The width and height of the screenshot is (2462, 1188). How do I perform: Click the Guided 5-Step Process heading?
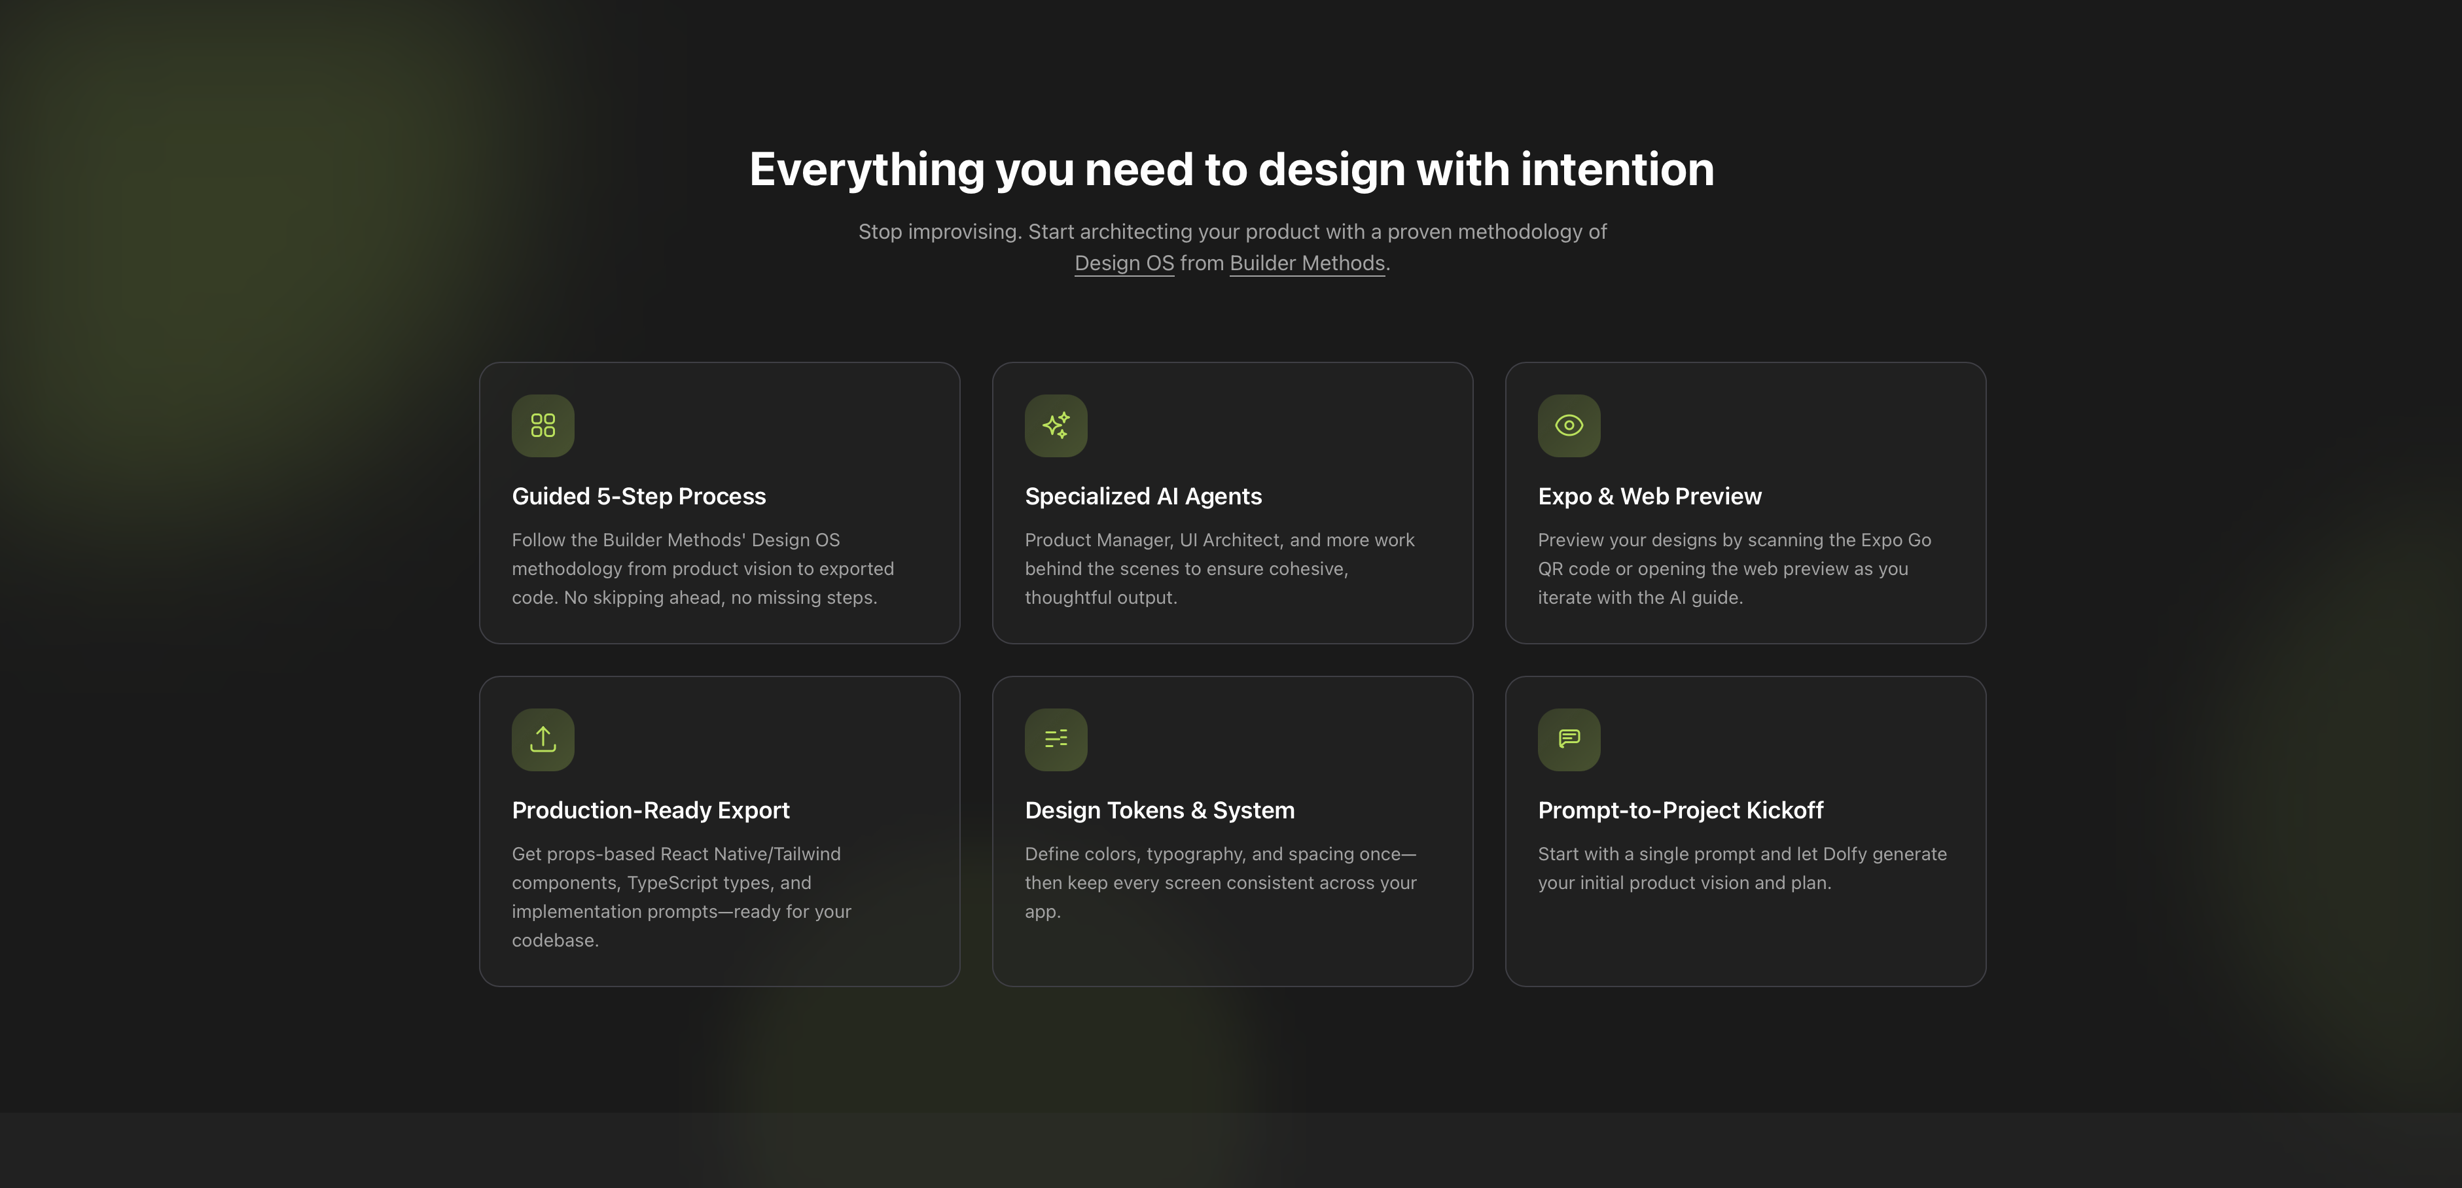point(639,496)
